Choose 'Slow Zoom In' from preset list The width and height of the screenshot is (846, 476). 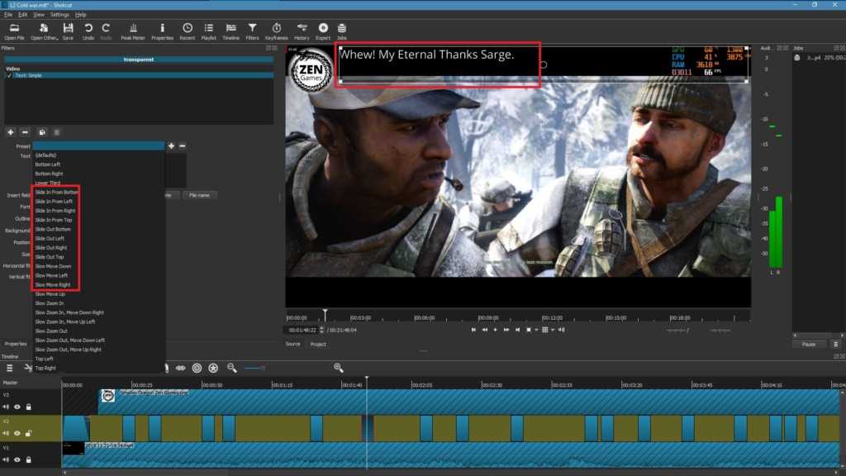(x=49, y=303)
